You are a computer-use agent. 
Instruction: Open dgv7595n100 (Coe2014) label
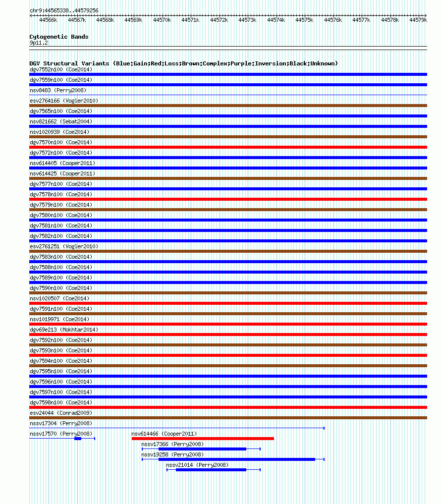(61, 371)
